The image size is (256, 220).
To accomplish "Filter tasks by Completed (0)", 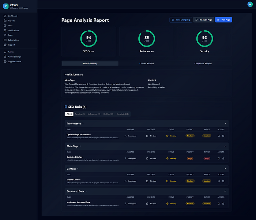I will (x=123, y=114).
